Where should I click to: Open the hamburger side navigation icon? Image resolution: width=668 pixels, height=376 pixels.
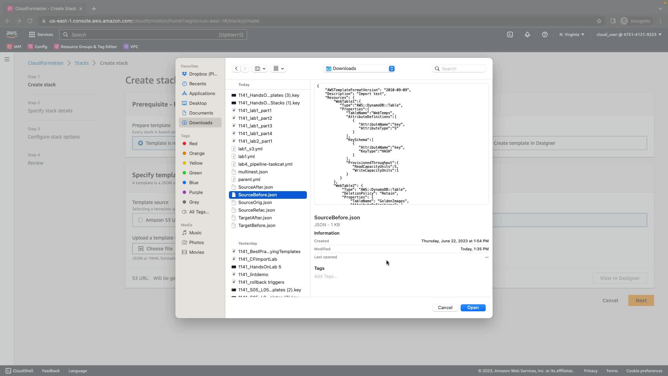point(7,59)
